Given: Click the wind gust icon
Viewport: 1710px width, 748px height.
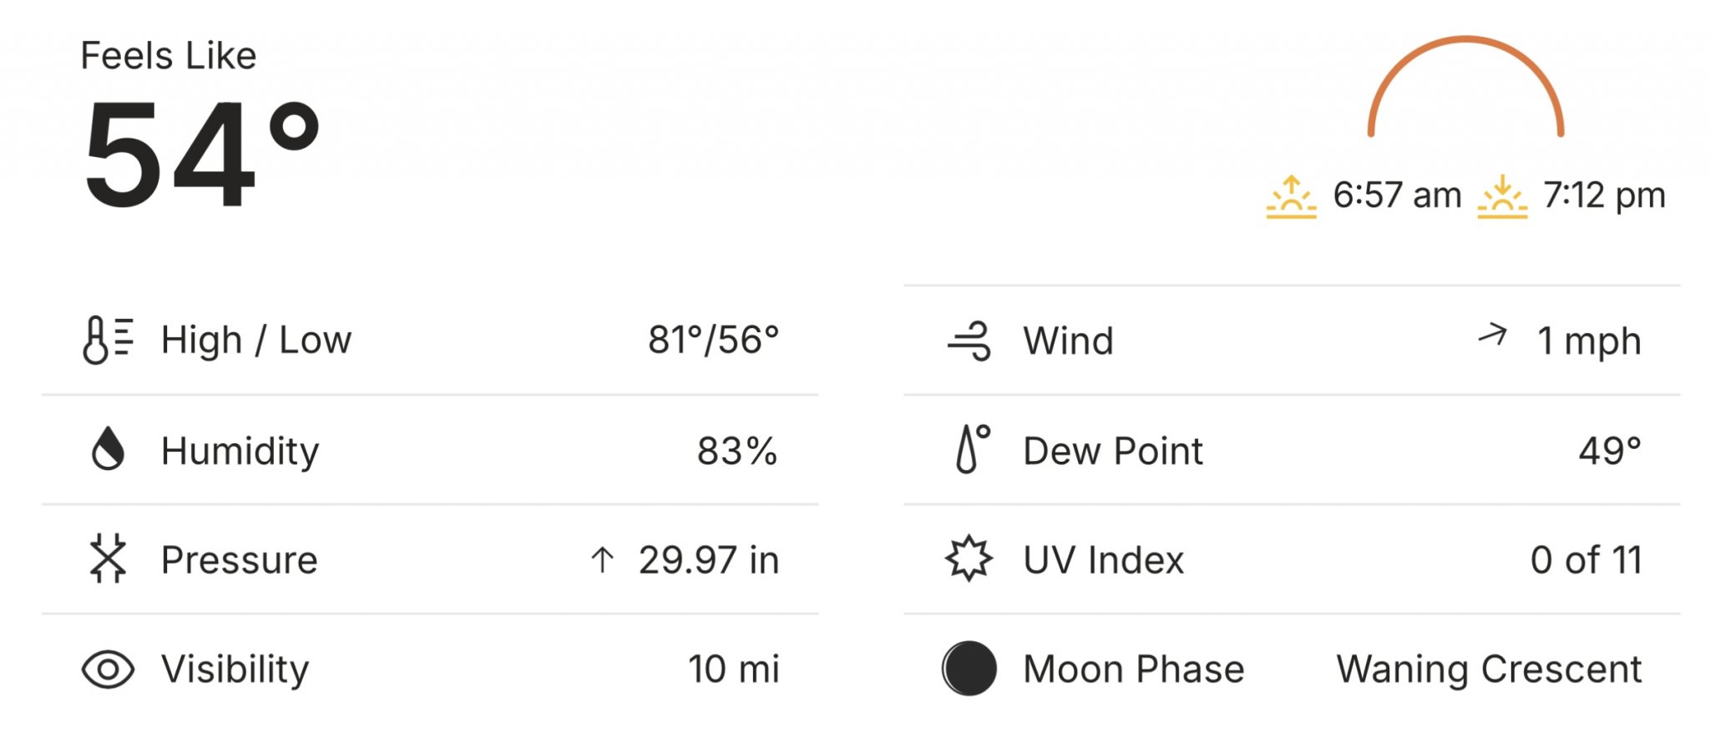Looking at the screenshot, I should (969, 341).
